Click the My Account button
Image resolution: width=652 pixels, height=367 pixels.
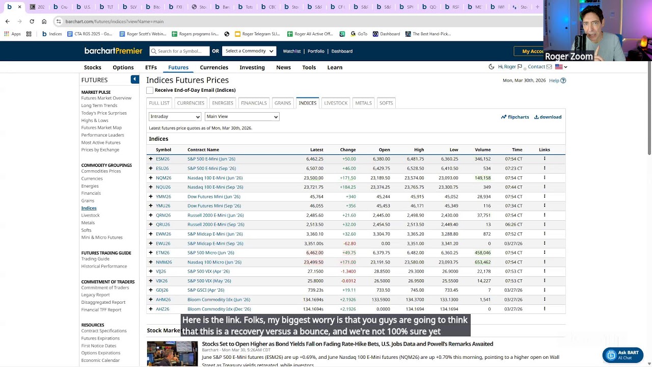click(x=532, y=51)
